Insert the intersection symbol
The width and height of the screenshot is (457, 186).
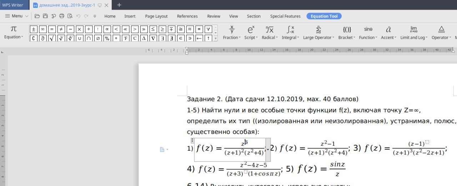89,38
